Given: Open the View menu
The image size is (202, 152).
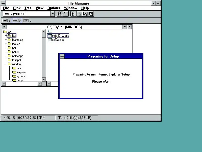Looking at the screenshot, I should [40, 8].
